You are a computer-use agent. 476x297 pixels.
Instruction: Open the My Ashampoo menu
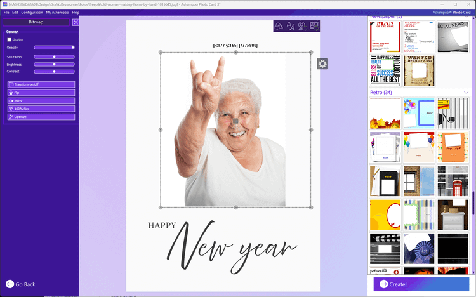(57, 12)
